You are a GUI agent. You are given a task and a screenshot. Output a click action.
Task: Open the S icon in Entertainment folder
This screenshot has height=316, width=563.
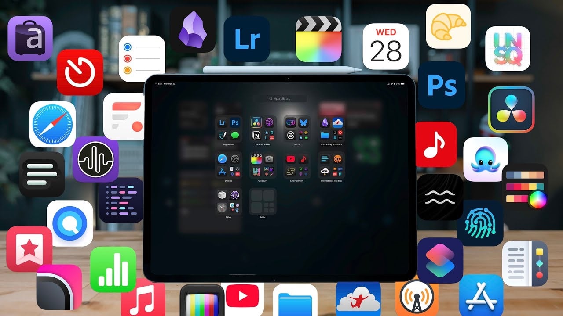[x=290, y=172]
